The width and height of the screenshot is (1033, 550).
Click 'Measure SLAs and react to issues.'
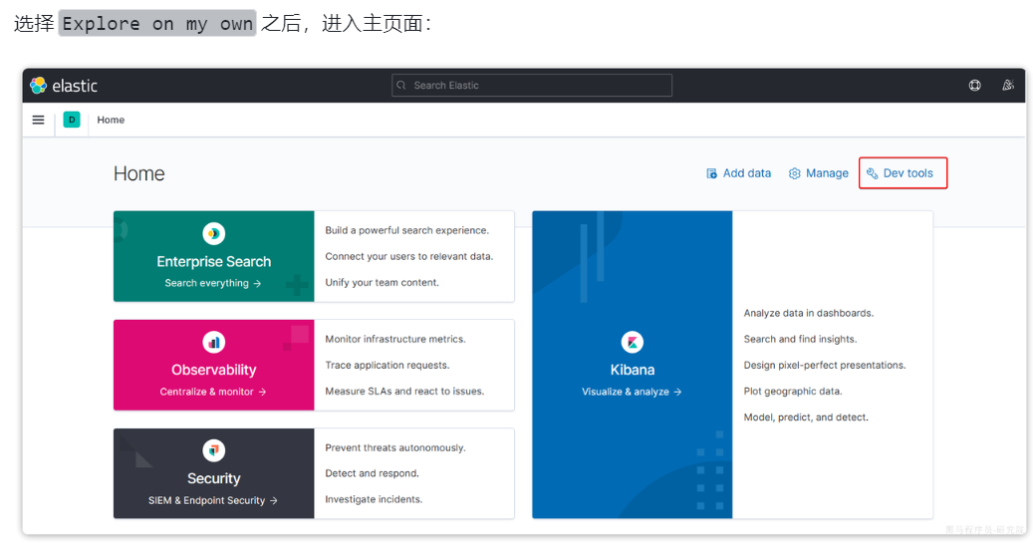tap(404, 392)
